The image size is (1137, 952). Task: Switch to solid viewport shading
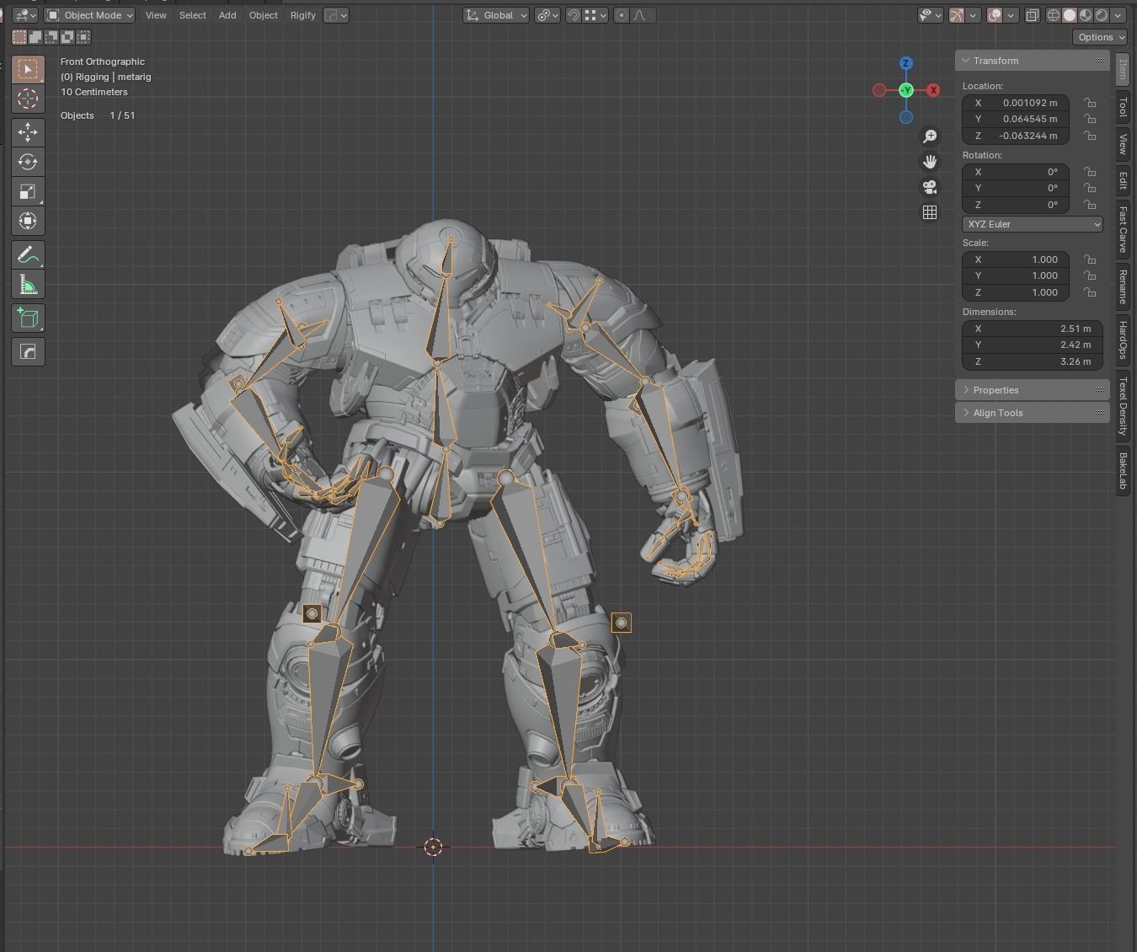(x=1070, y=15)
